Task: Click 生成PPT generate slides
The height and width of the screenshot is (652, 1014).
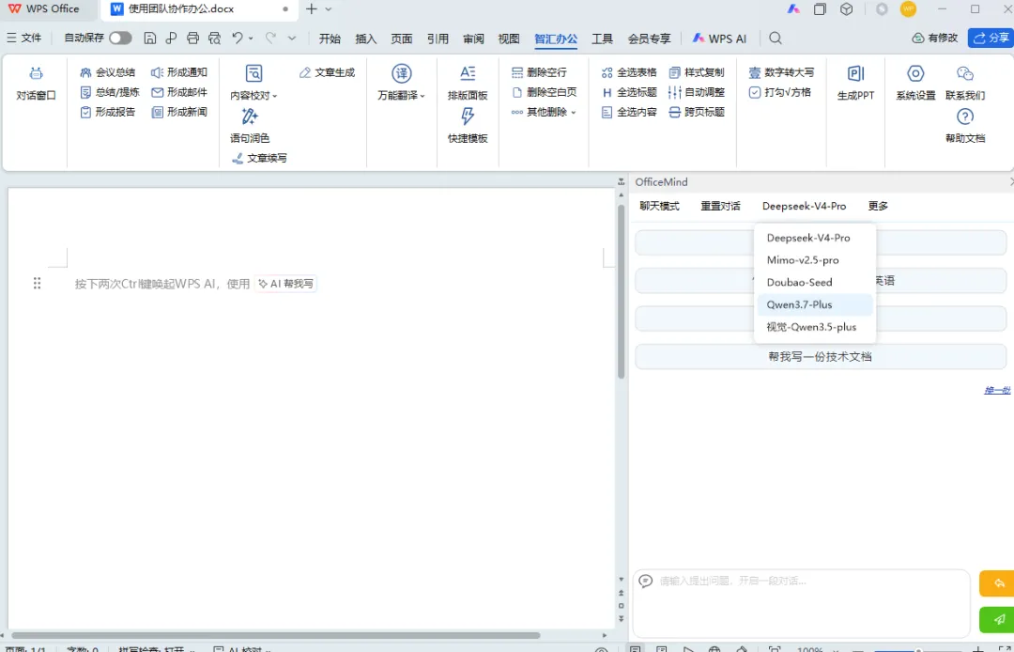Action: 855,84
